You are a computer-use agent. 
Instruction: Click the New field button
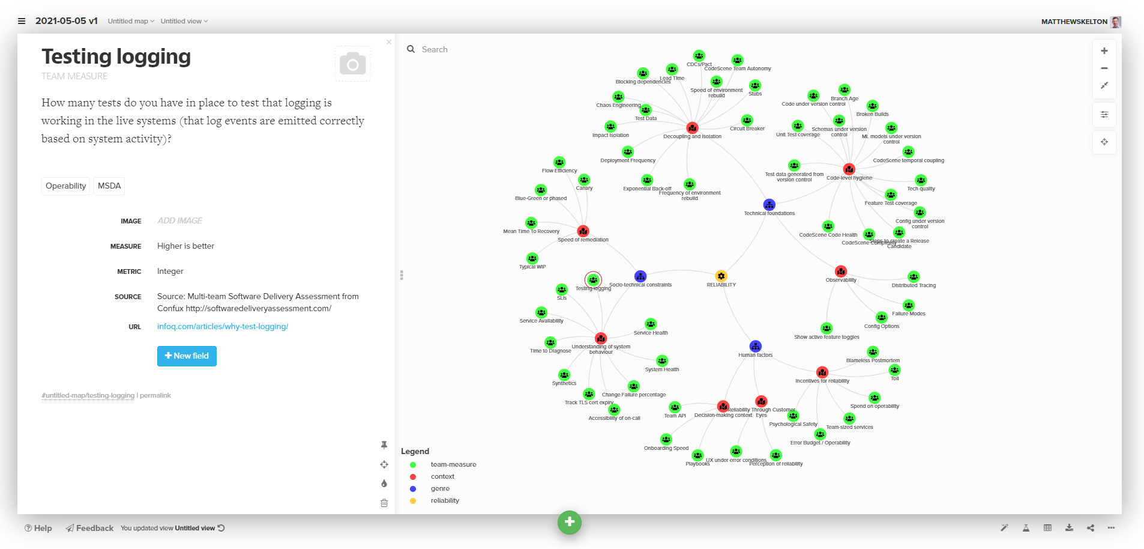(x=187, y=356)
